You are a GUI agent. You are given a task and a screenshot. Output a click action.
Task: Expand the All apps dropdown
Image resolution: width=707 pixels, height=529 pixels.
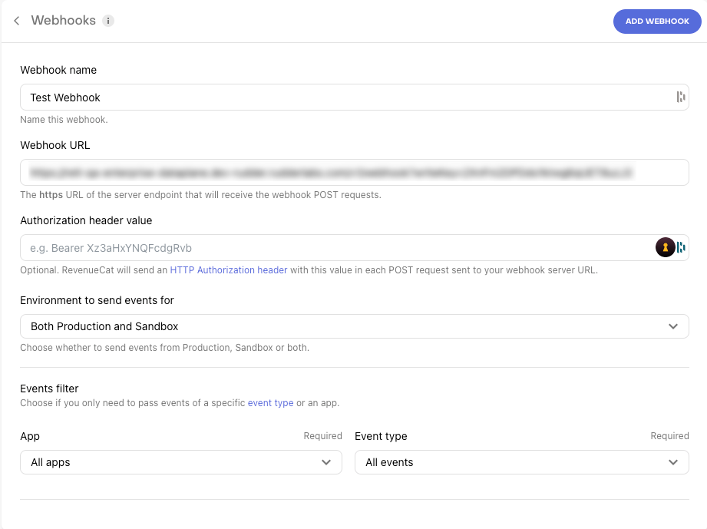coord(181,462)
